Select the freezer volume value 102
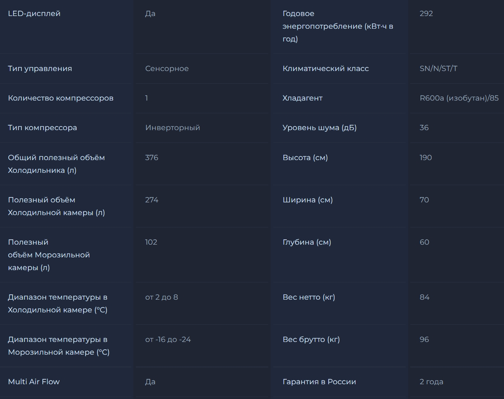This screenshot has height=399, width=504. 151,242
